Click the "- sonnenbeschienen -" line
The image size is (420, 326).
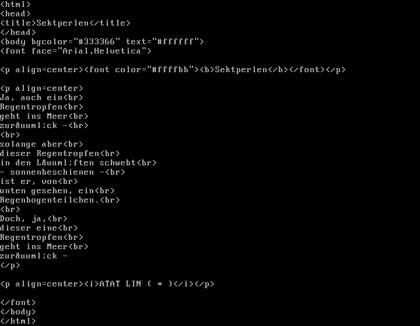[62, 172]
